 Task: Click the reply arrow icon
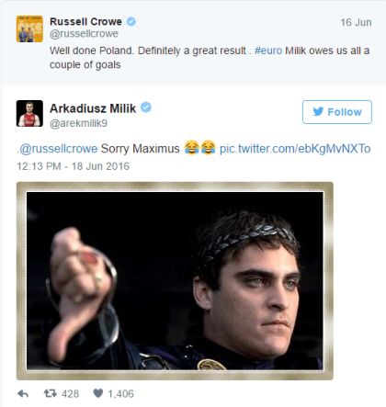(x=23, y=394)
